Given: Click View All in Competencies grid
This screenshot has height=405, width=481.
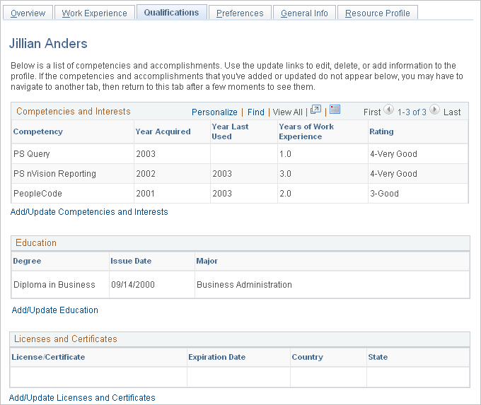Looking at the screenshot, I should pyautogui.click(x=287, y=112).
